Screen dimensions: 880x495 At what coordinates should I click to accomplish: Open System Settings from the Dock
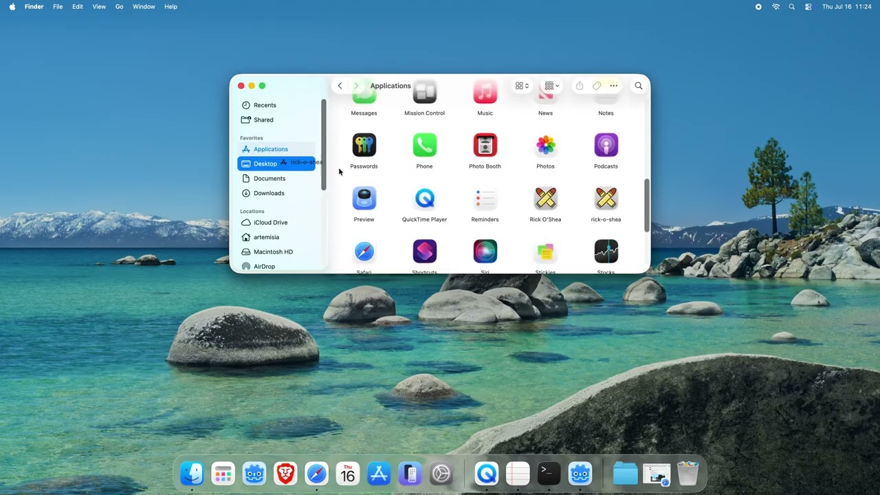[x=441, y=474]
